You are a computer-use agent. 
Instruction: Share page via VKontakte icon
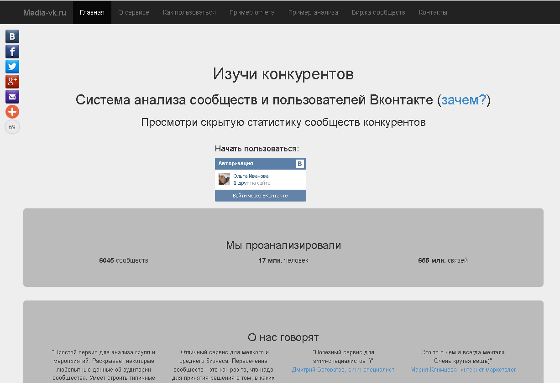pyautogui.click(x=12, y=36)
